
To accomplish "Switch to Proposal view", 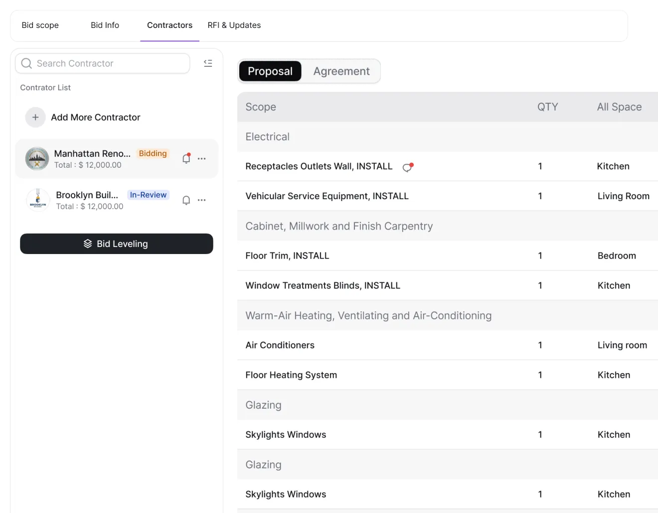I will tap(270, 71).
